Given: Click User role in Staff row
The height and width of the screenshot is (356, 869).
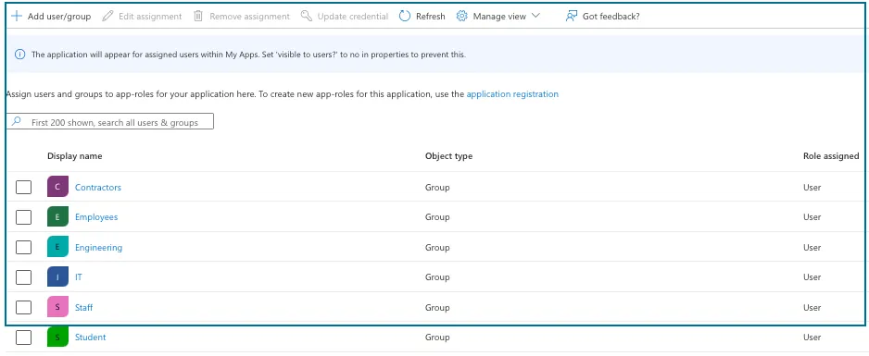Looking at the screenshot, I should point(812,307).
